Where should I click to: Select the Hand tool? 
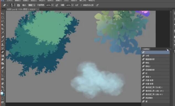(2, 83)
